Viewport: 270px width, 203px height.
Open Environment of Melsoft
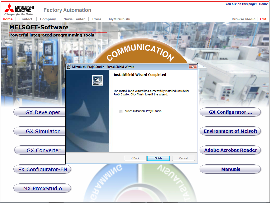(230, 131)
